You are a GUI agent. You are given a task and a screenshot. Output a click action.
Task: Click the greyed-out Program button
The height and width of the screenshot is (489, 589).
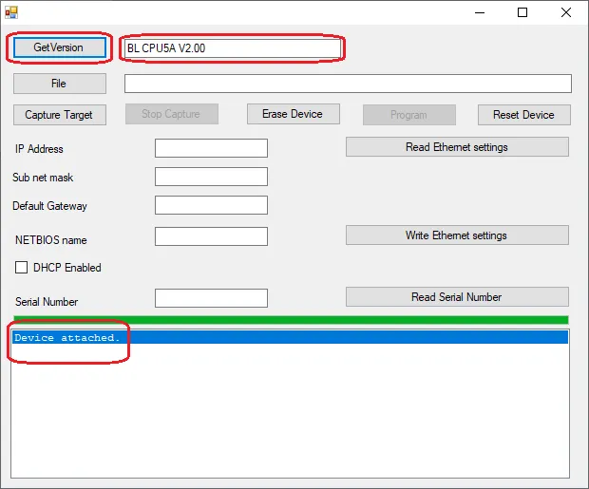(x=409, y=115)
